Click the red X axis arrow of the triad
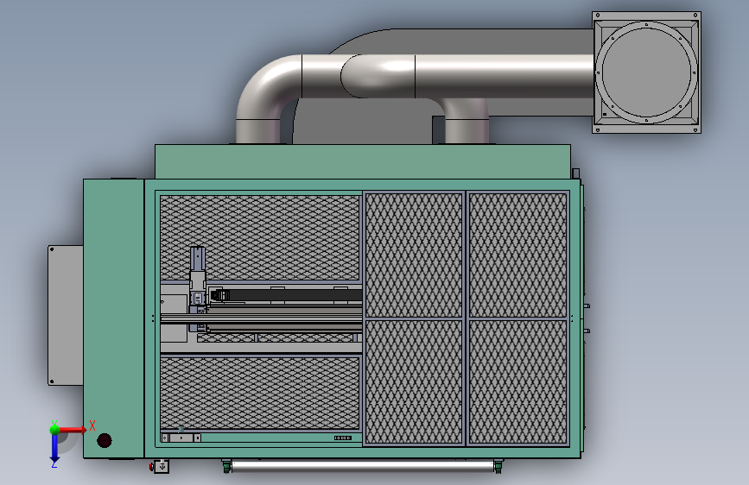Screen dimensions: 749x485 (x=73, y=430)
